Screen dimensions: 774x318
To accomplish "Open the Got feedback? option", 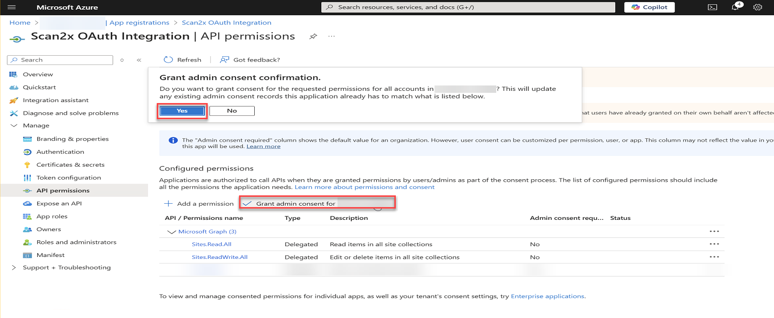I will pos(250,60).
